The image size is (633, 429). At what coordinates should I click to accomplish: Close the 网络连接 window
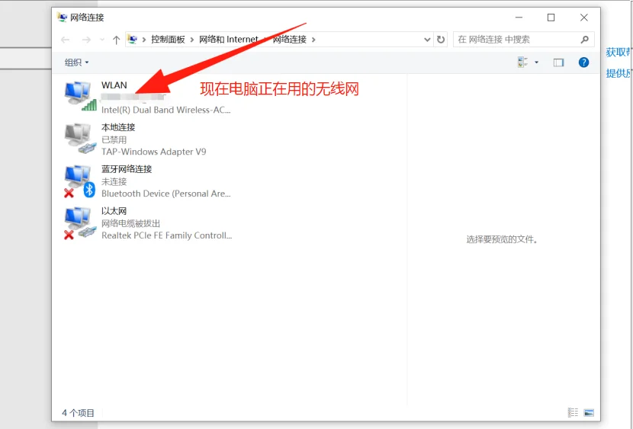[583, 18]
